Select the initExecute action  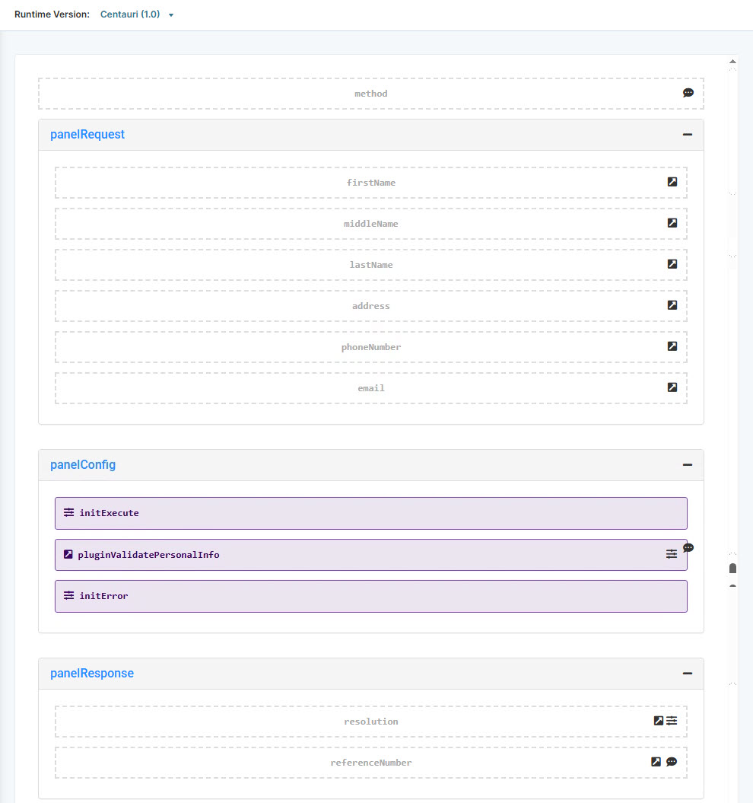point(370,513)
